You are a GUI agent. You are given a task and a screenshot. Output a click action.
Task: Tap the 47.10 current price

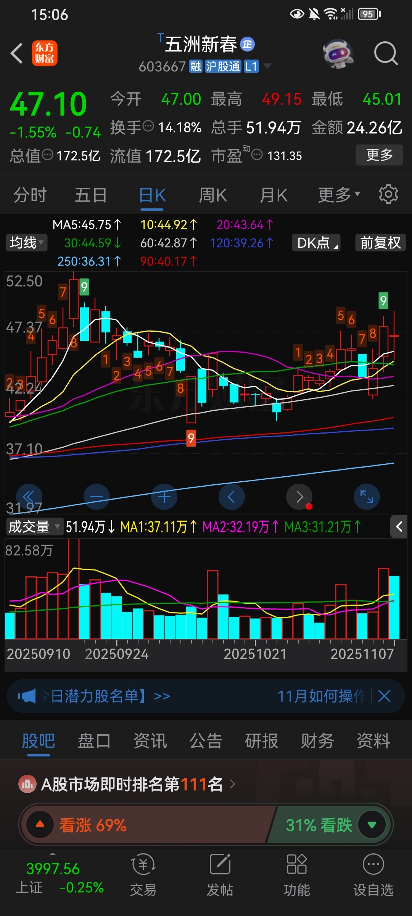48,104
